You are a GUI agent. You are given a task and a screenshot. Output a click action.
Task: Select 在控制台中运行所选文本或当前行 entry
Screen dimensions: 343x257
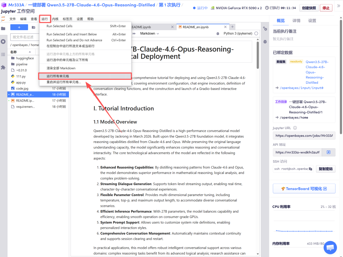85,46
